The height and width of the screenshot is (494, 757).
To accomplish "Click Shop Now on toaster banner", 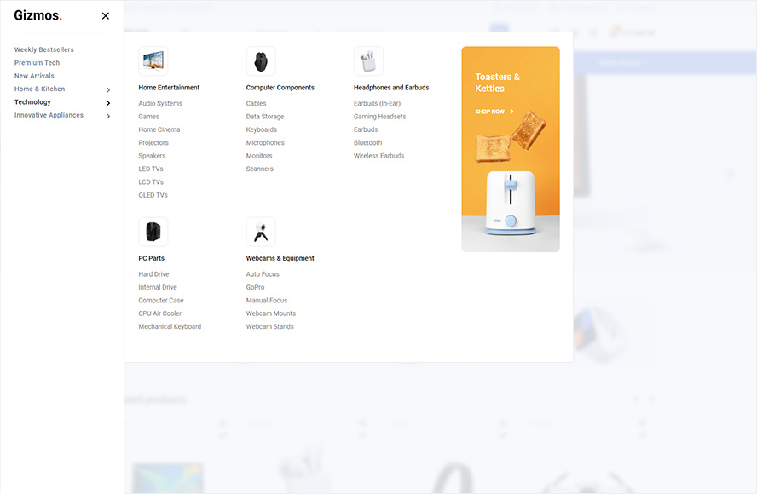I will [494, 112].
